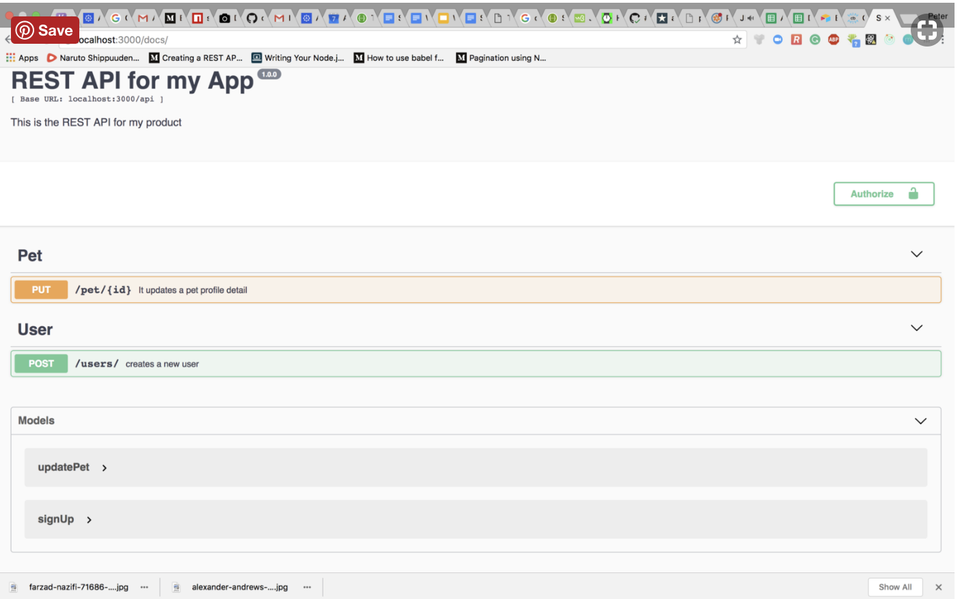Click Show All downloads button

pyautogui.click(x=894, y=587)
